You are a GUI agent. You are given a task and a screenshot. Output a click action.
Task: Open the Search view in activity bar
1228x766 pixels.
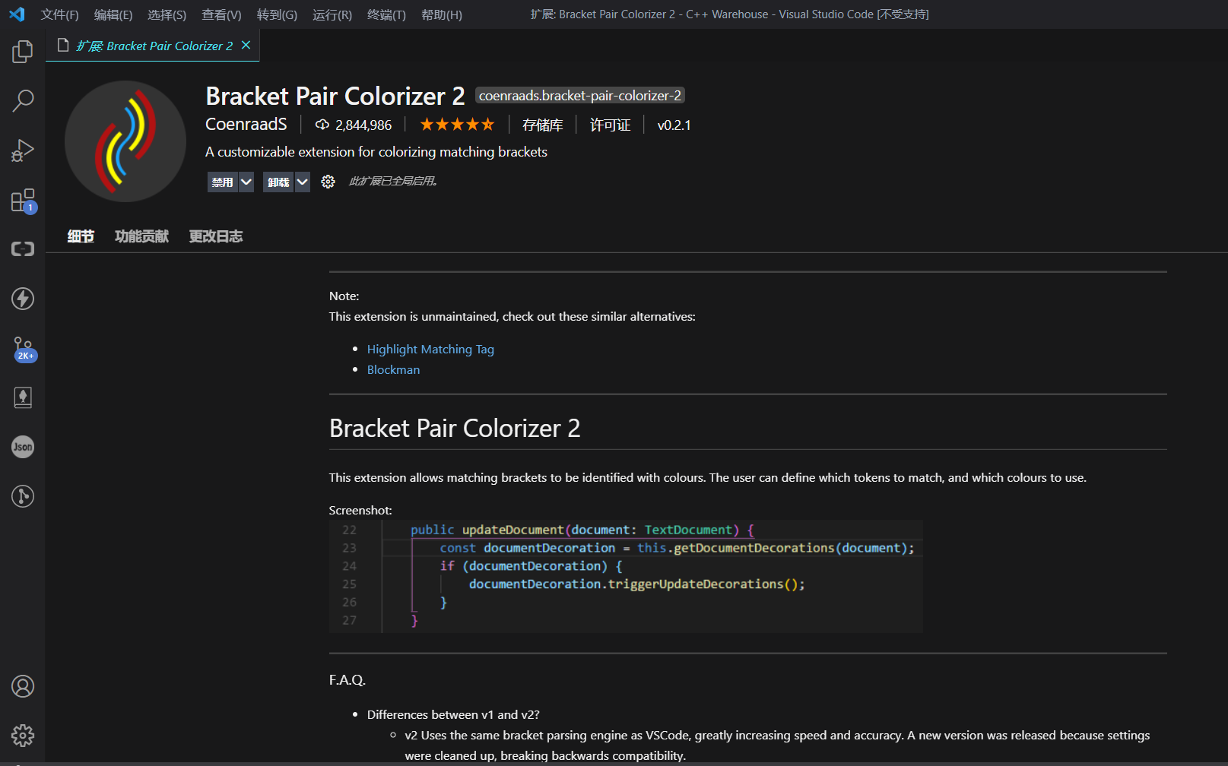tap(23, 100)
